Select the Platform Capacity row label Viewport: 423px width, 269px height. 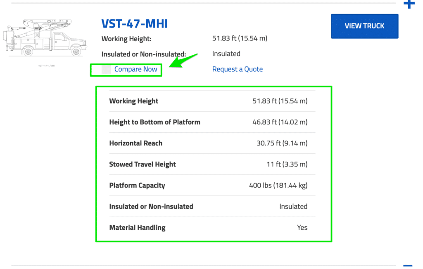[x=137, y=185]
